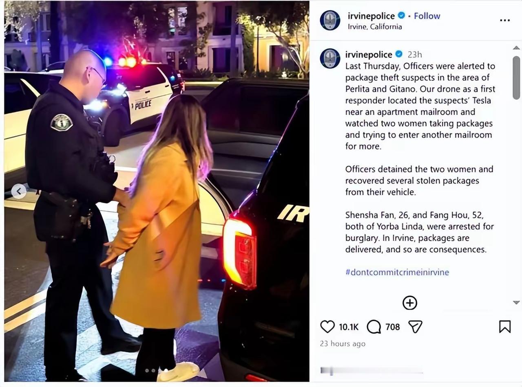Share the post with paper plane icon
This screenshot has width=522, height=387.
tap(415, 327)
